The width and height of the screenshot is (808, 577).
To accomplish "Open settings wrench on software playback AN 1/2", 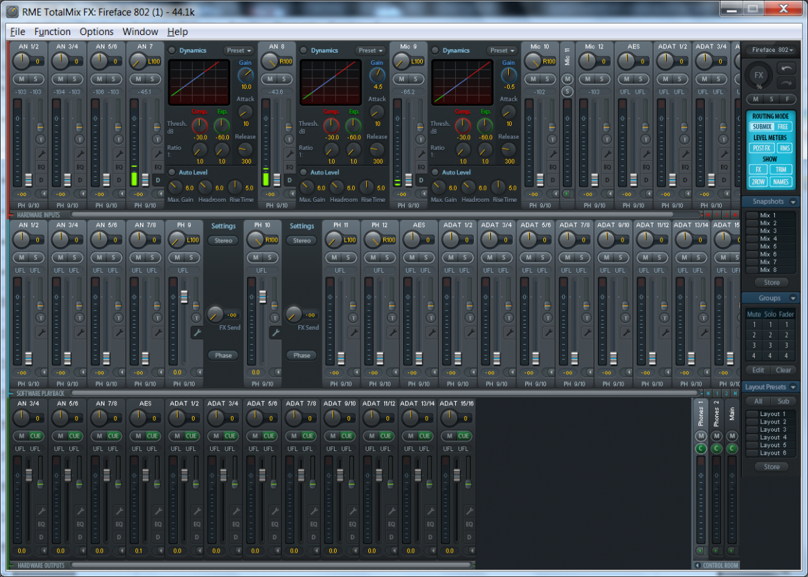I will (x=41, y=333).
